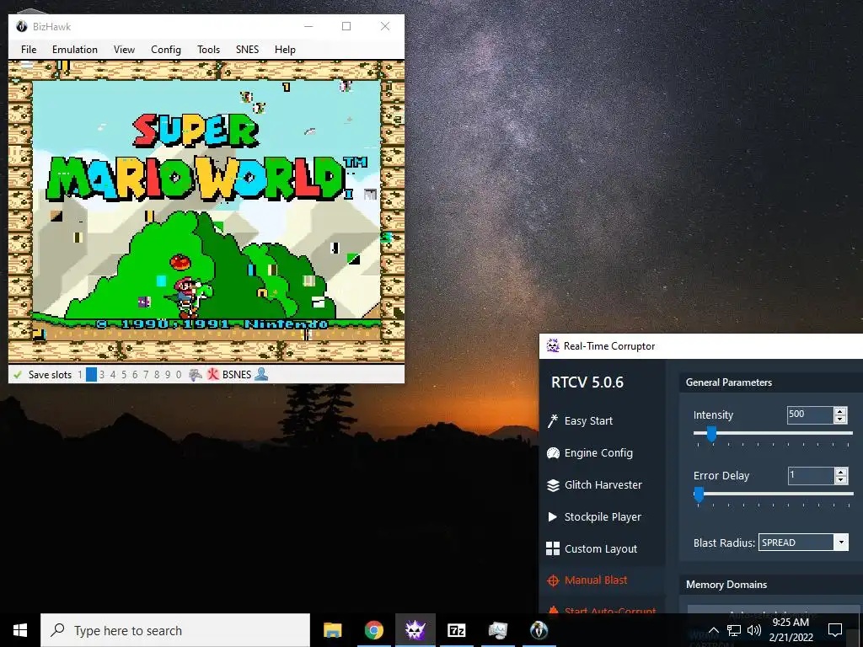The height and width of the screenshot is (647, 863).
Task: Open the Blast Radius dropdown
Action: (x=803, y=543)
